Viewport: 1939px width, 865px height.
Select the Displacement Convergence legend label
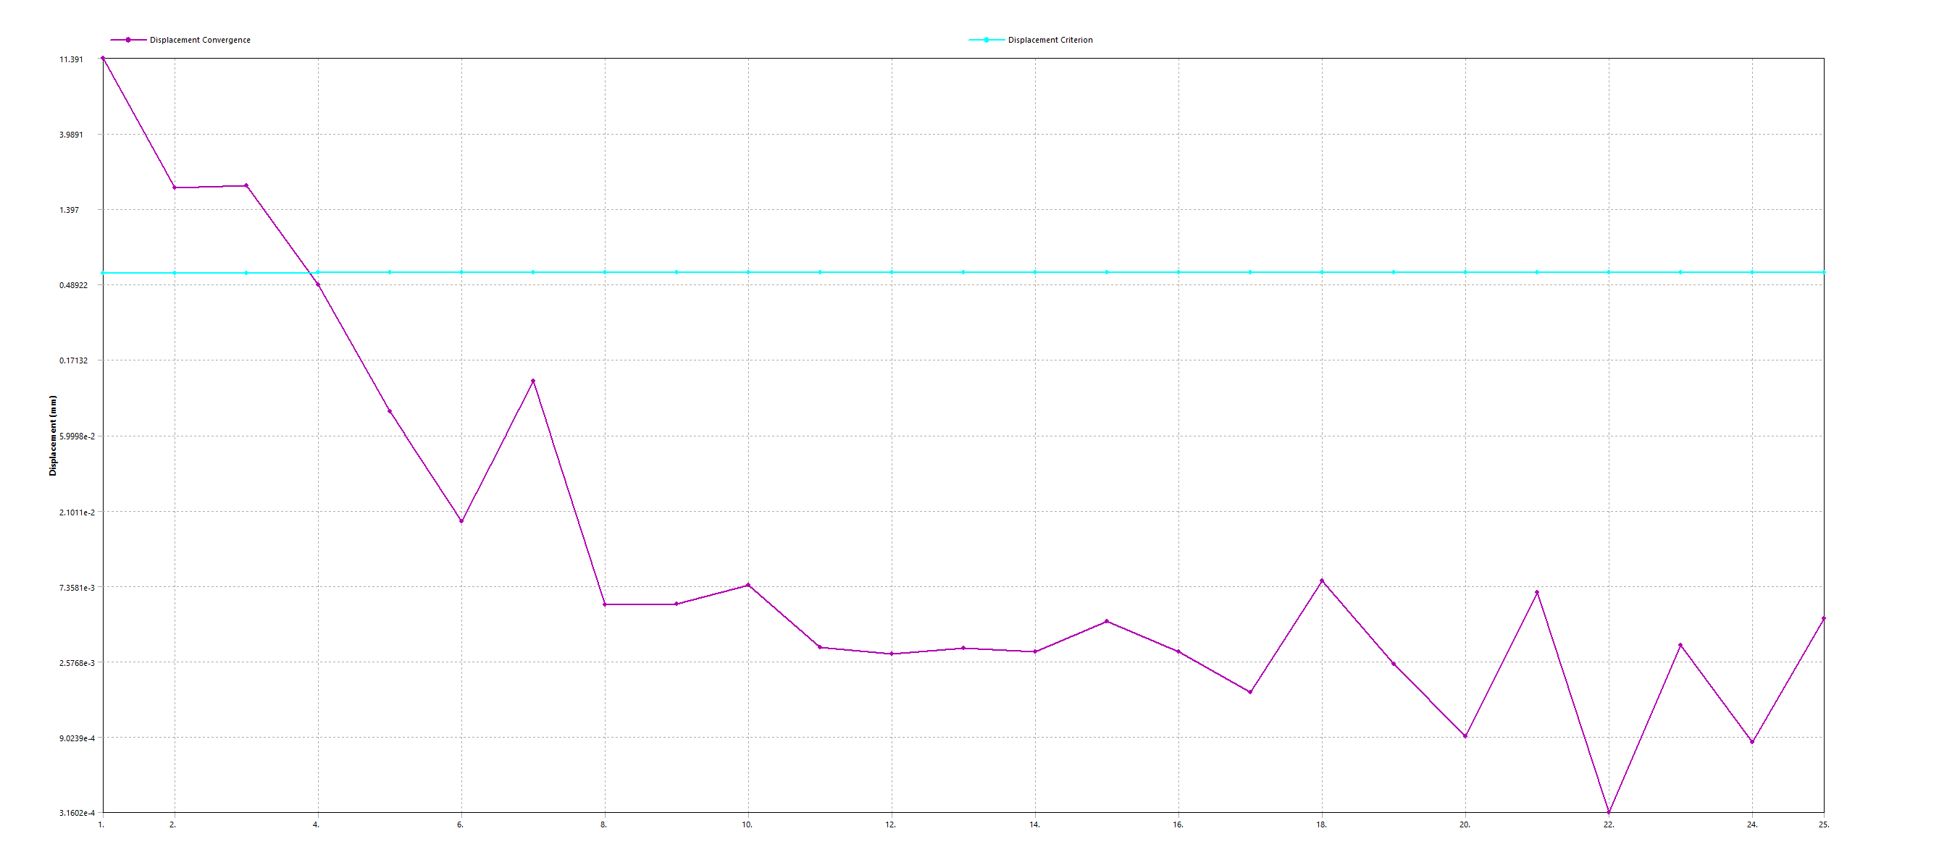(199, 40)
